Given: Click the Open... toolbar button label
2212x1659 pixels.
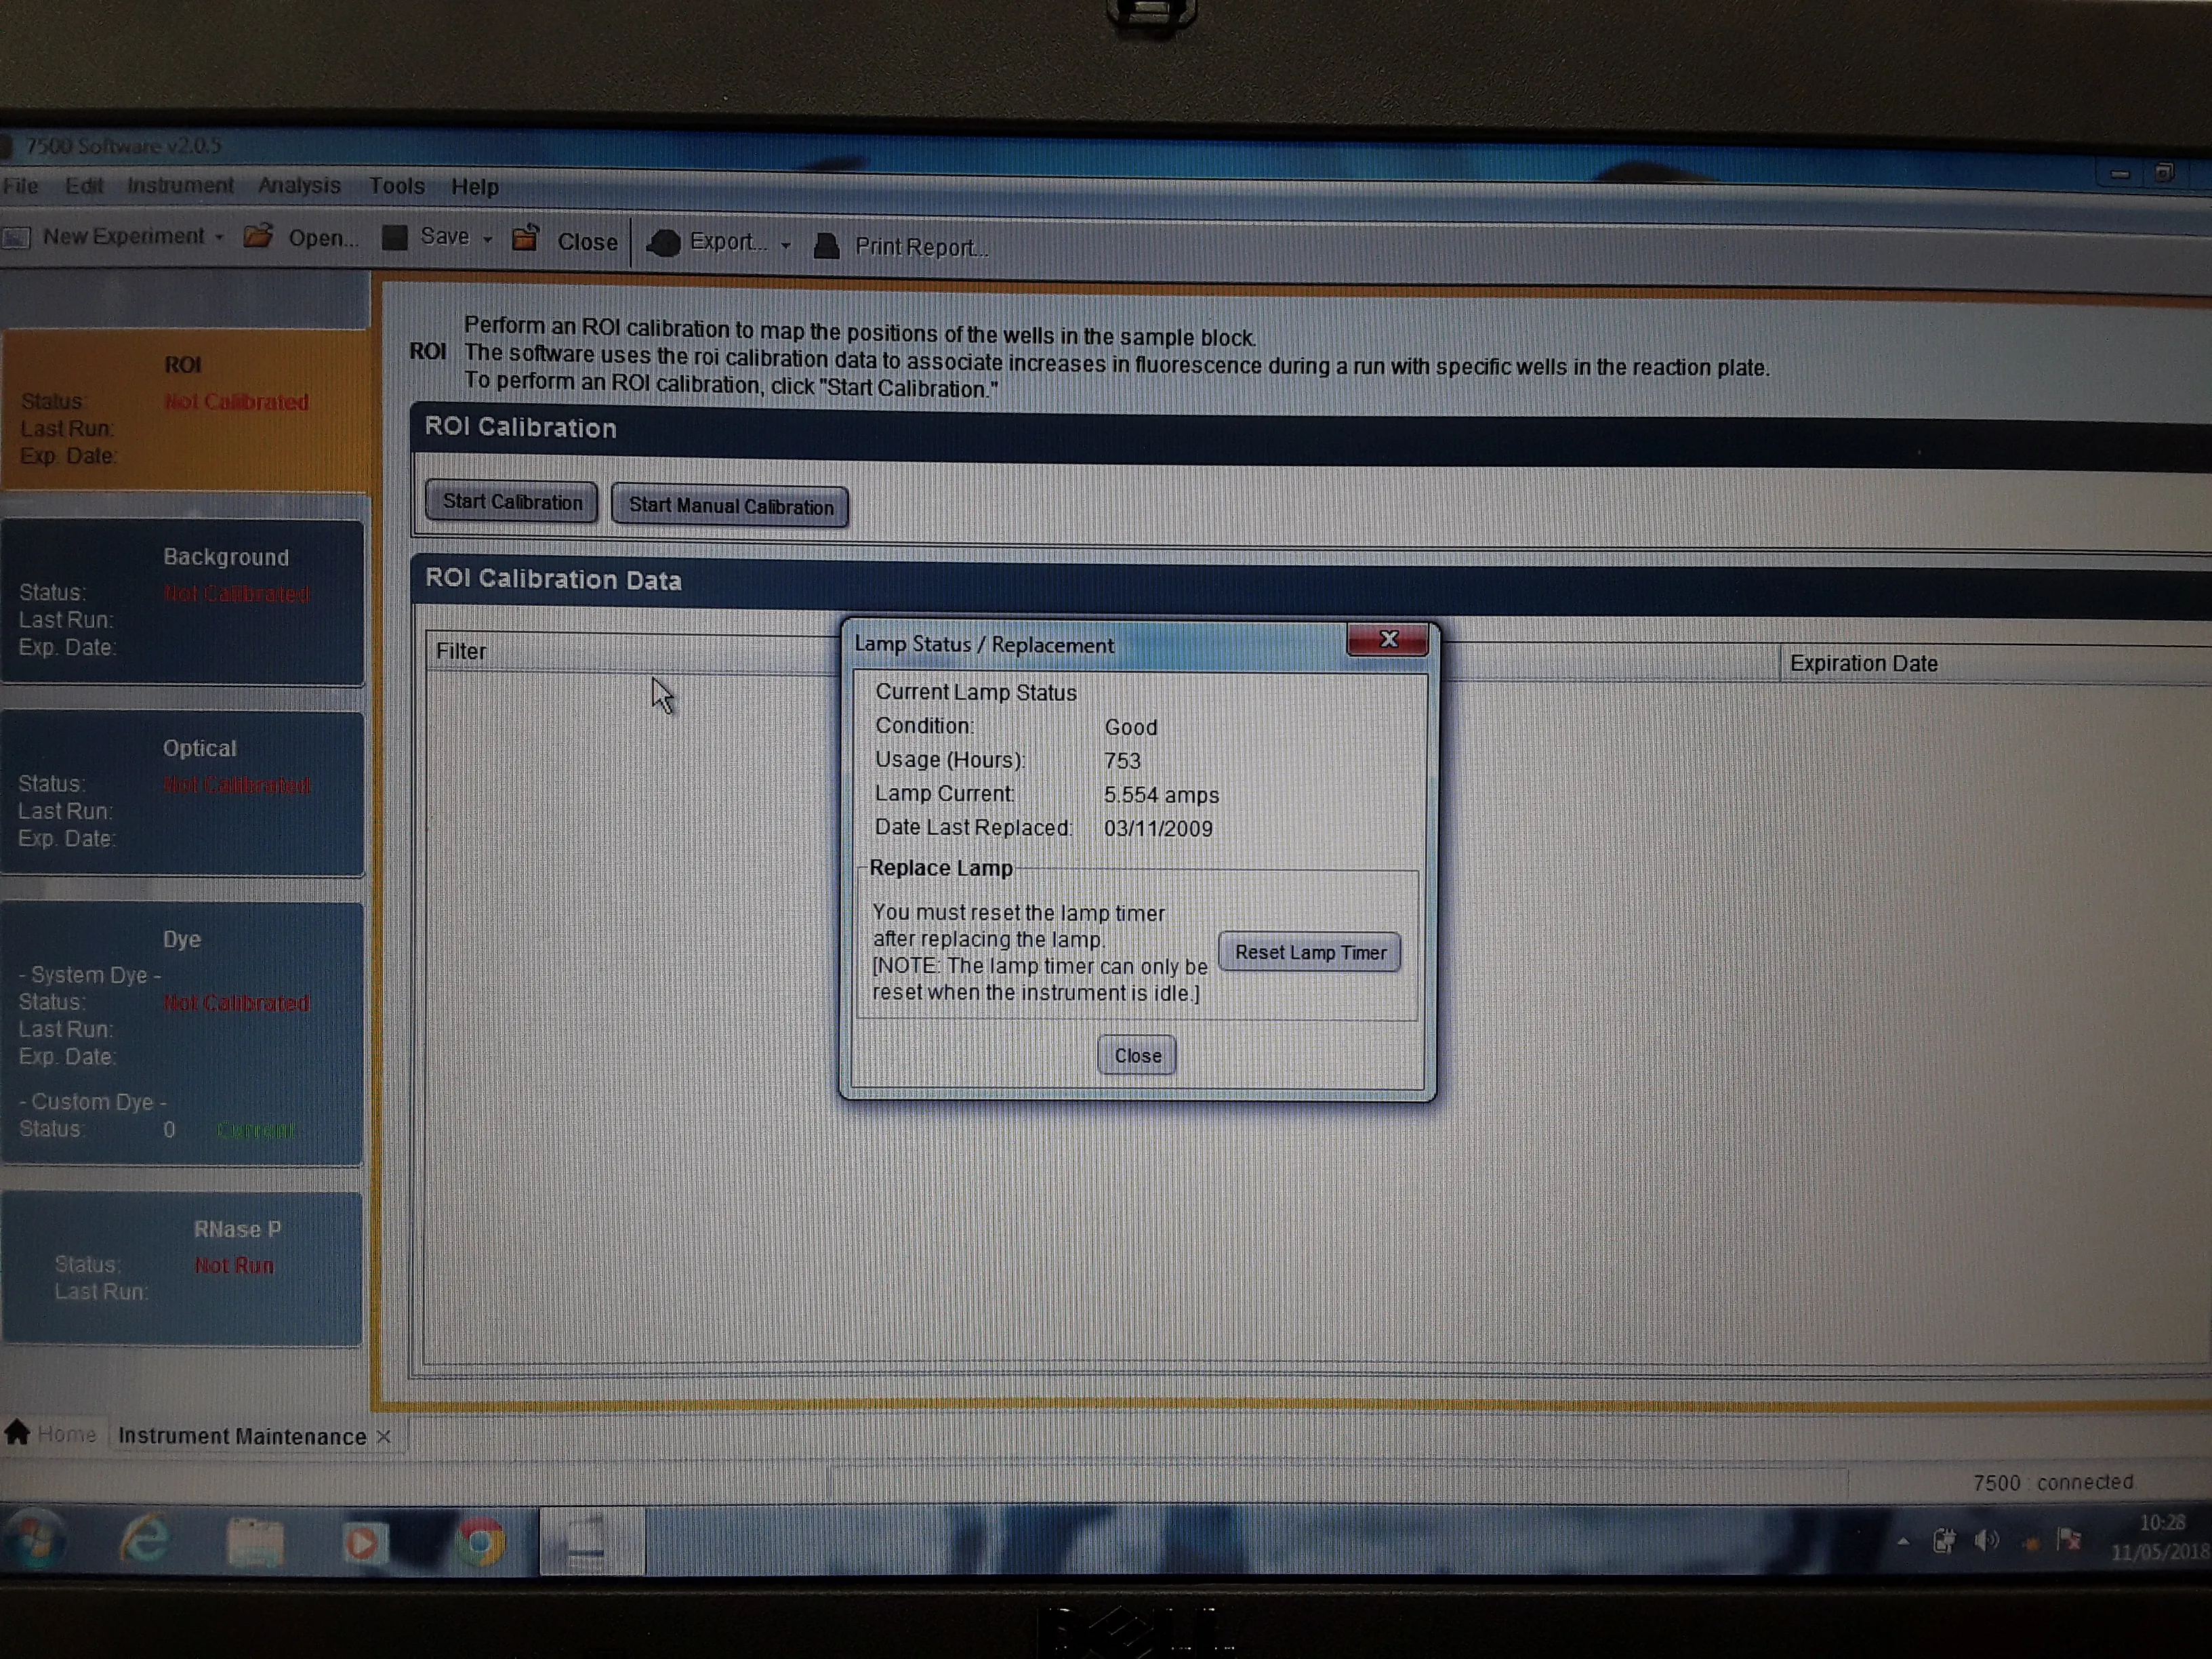Looking at the screenshot, I should pos(323,238).
